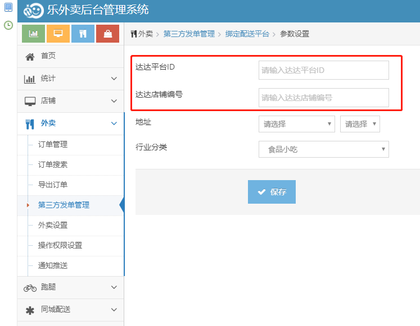Click the smiley logo of 乐外卖后台管理系统
Viewport: 420px width, 326px height.
(33, 11)
